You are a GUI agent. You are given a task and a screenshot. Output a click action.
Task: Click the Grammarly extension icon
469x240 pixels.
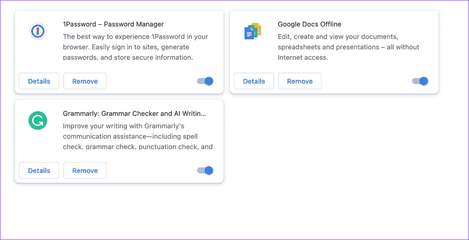click(38, 120)
